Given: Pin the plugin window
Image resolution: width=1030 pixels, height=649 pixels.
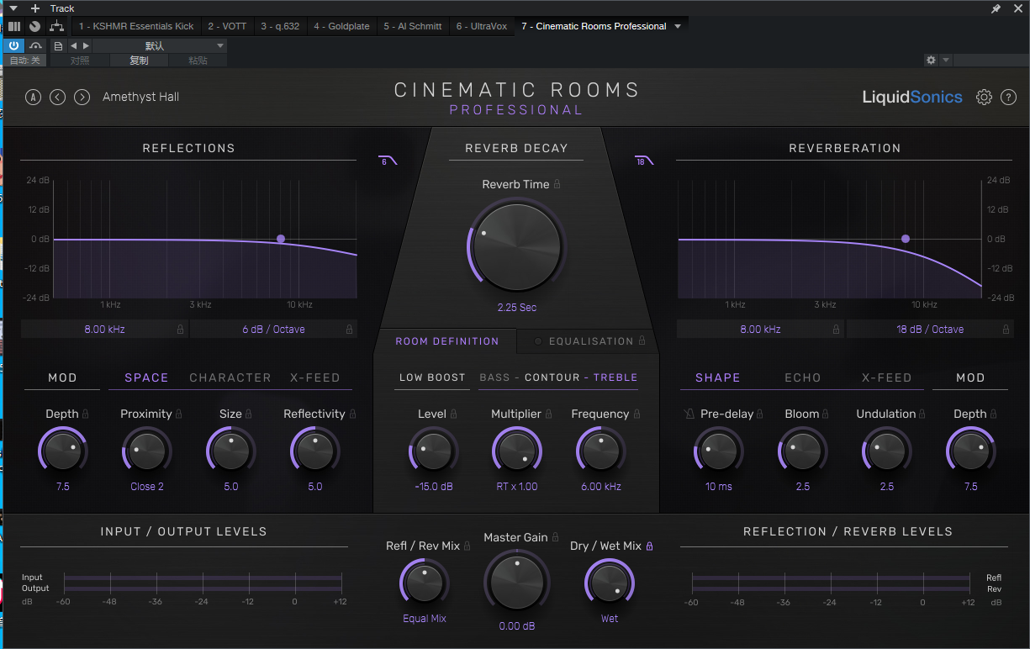Looking at the screenshot, I should point(996,8).
